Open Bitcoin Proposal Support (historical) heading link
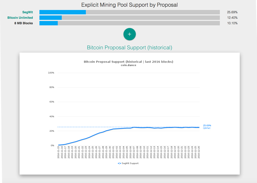Image resolution: width=257 pixels, height=183 pixels. pyautogui.click(x=130, y=48)
